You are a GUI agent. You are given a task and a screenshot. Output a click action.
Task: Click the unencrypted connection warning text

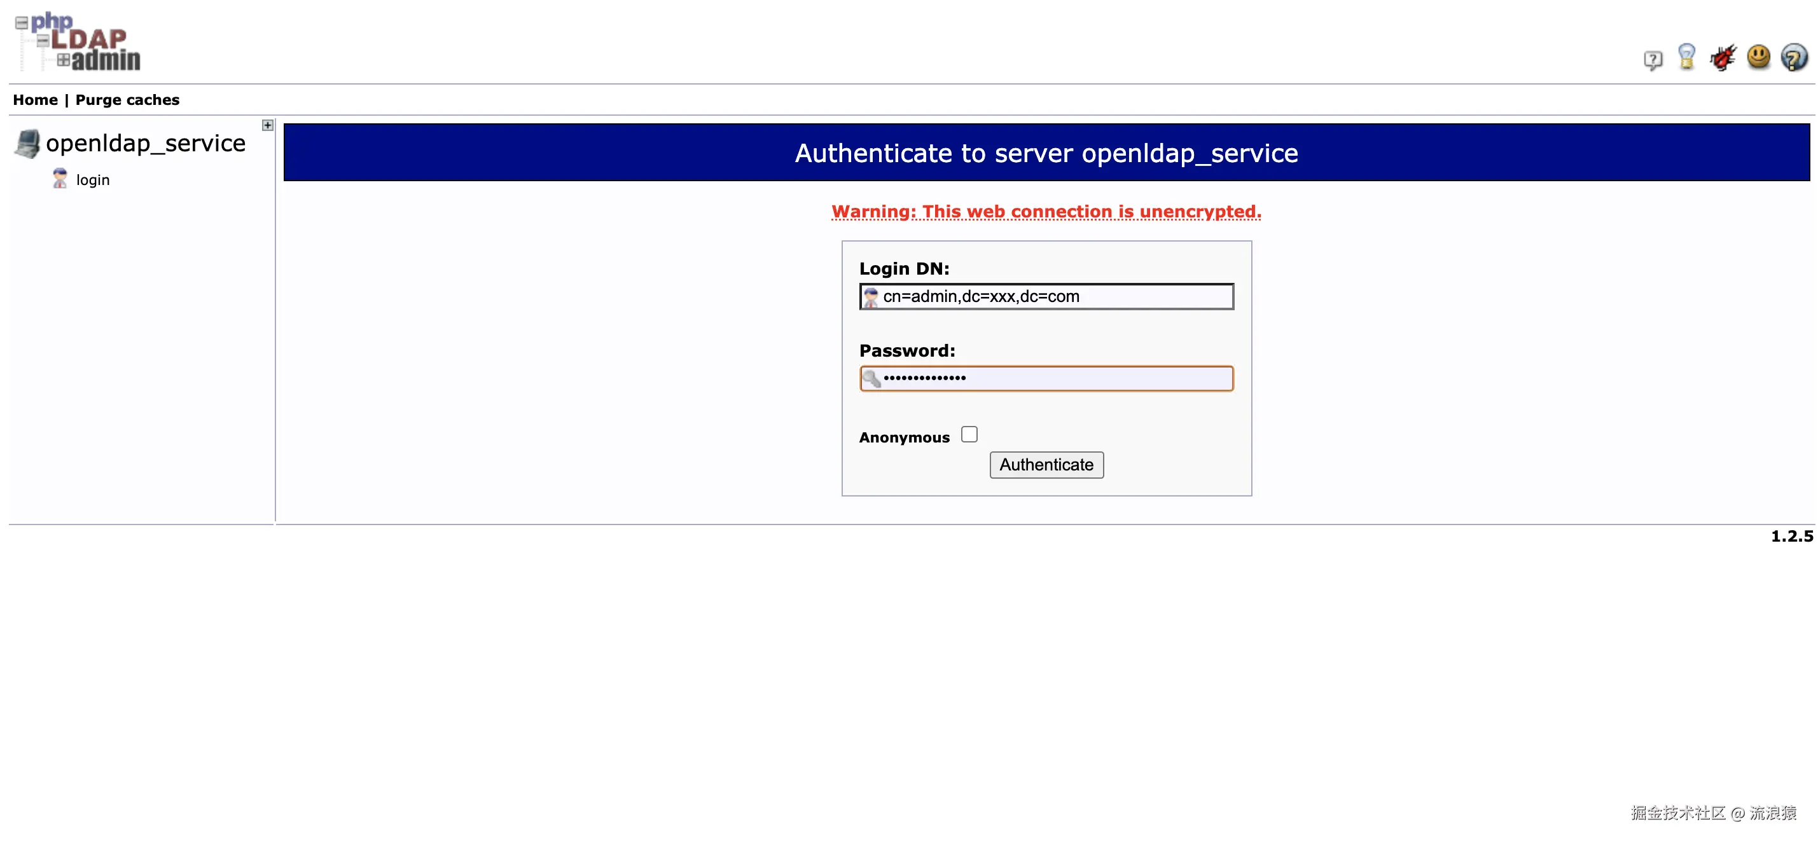[x=1046, y=212]
